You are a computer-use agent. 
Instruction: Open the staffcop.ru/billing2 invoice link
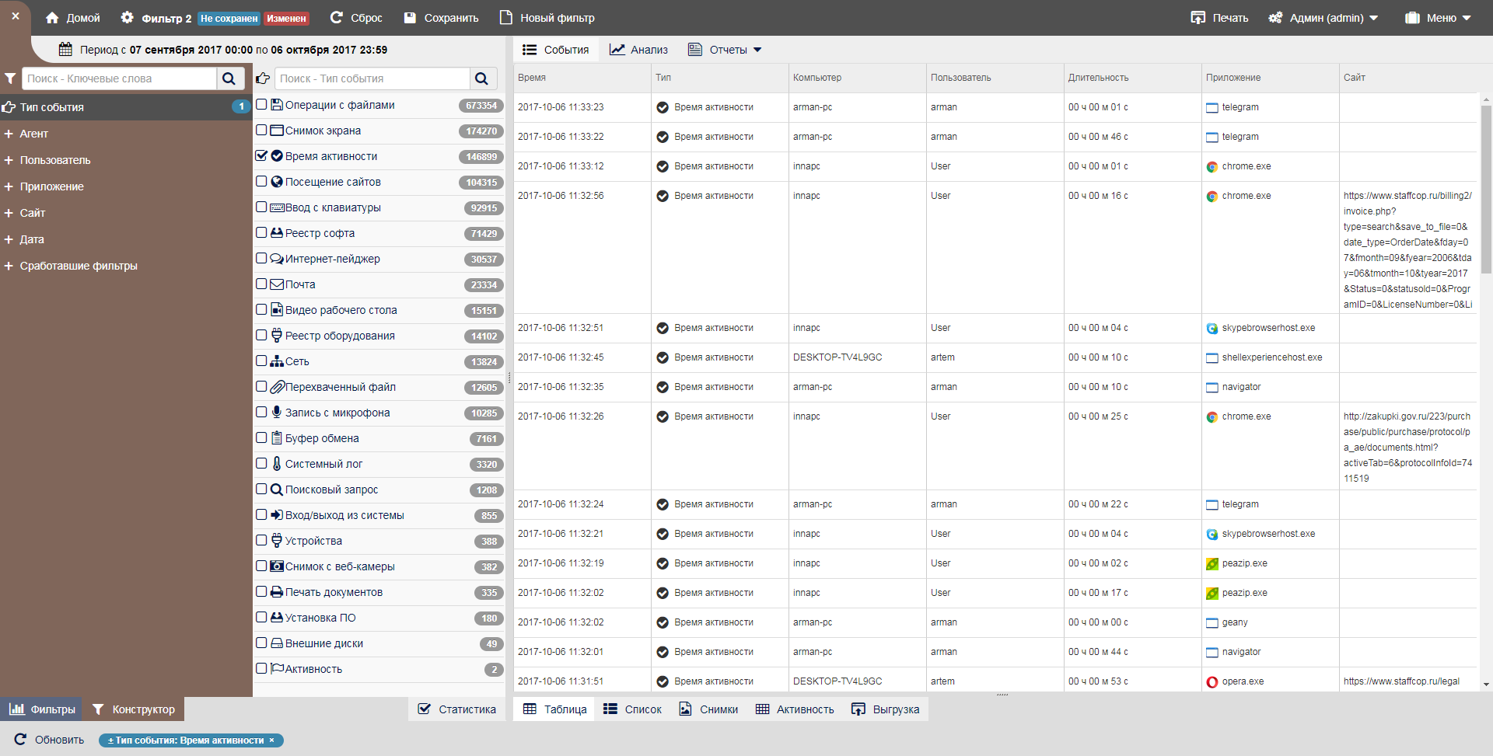click(x=1407, y=250)
